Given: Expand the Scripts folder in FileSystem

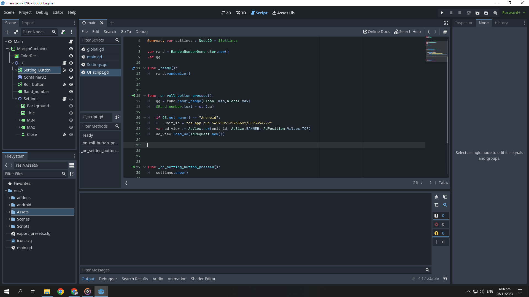Looking at the screenshot, I should 9,226.
